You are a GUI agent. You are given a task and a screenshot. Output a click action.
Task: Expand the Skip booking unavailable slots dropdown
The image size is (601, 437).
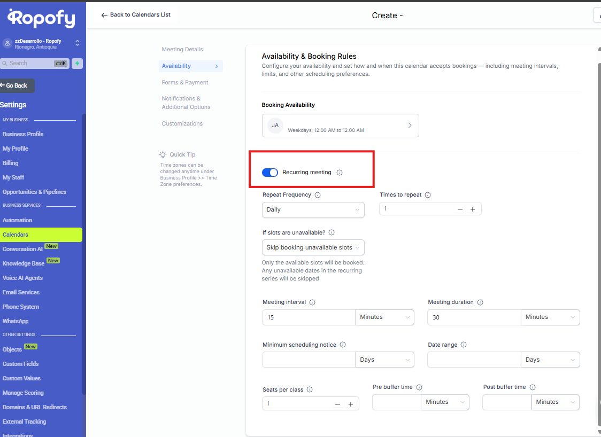(313, 247)
